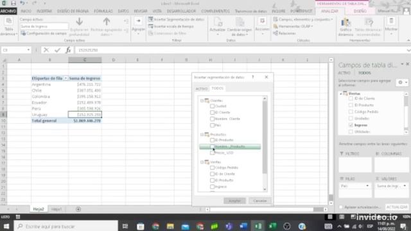Switch to the FÓRMULAS ribbon tab
The height and width of the screenshot is (231, 411).
(x=103, y=11)
